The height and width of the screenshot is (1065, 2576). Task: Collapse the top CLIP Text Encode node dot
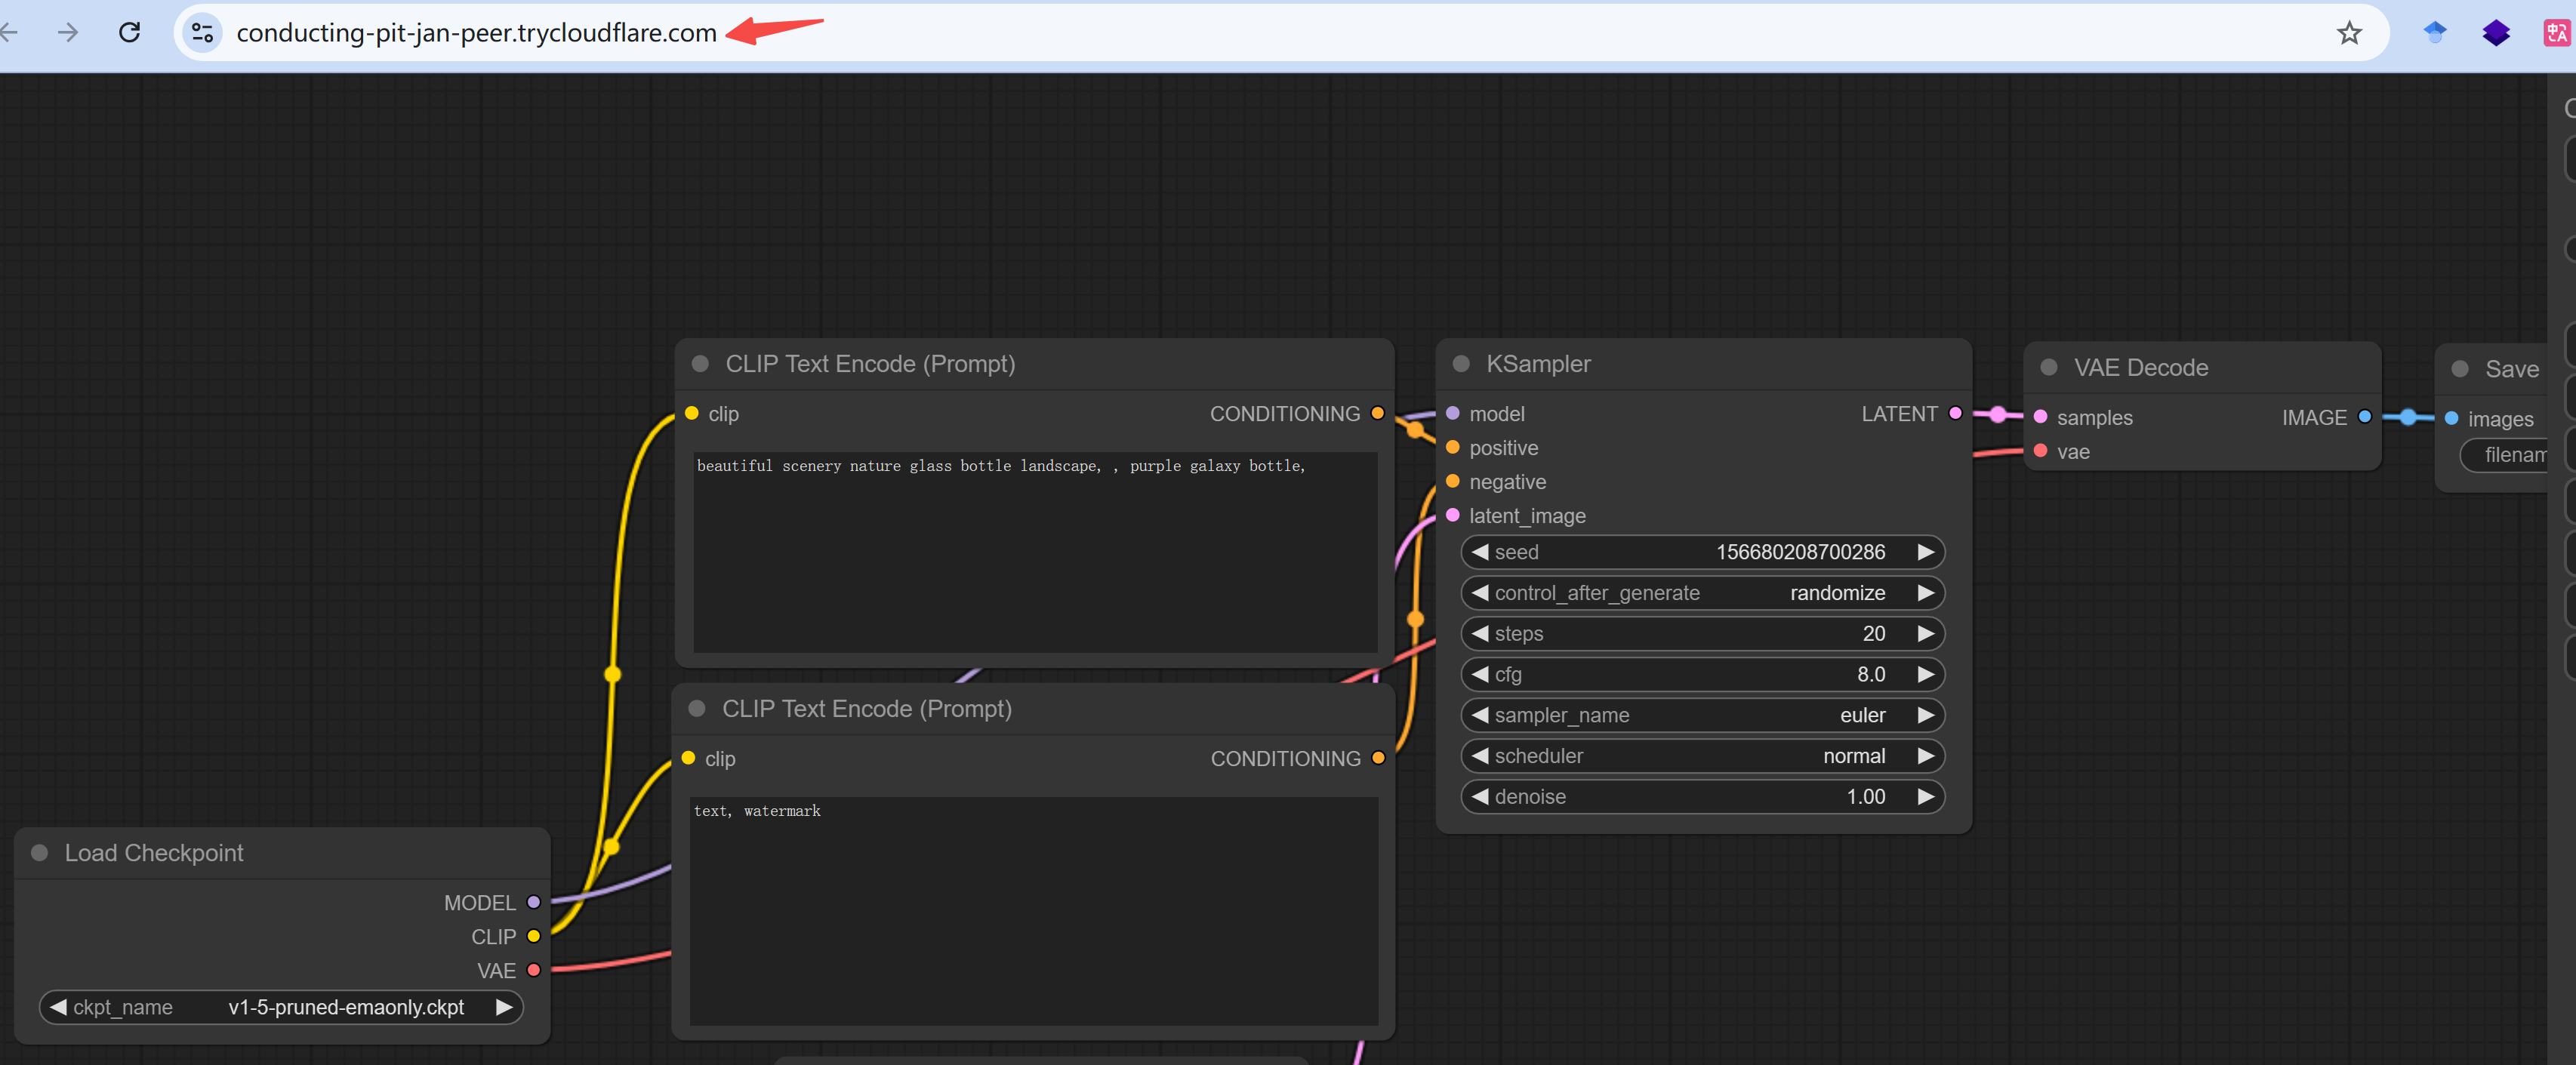700,364
